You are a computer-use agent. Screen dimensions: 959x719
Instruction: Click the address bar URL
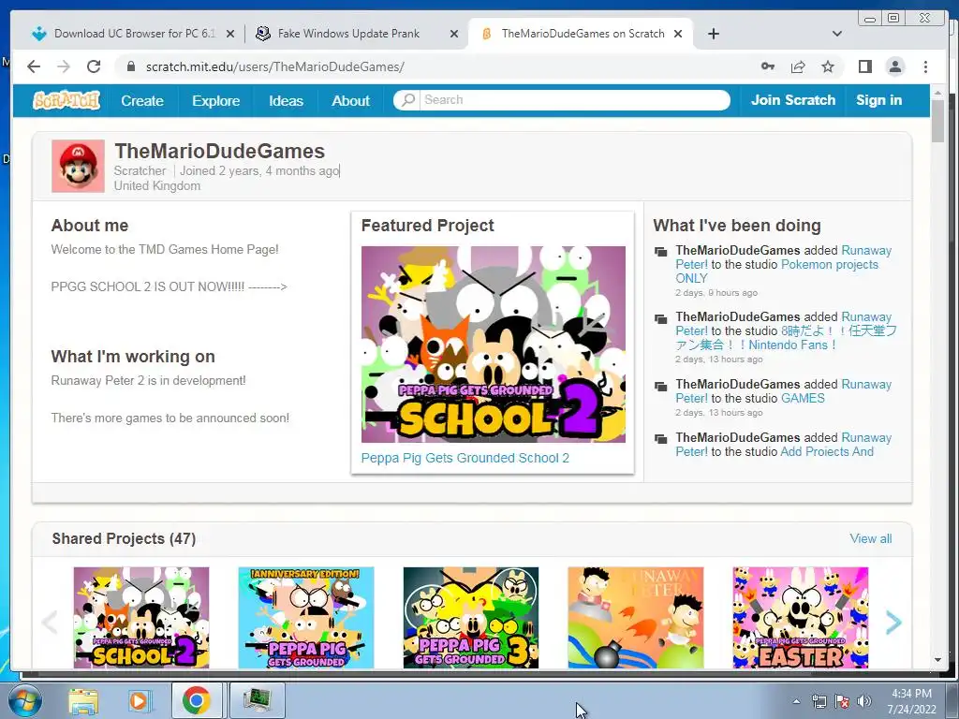274,66
